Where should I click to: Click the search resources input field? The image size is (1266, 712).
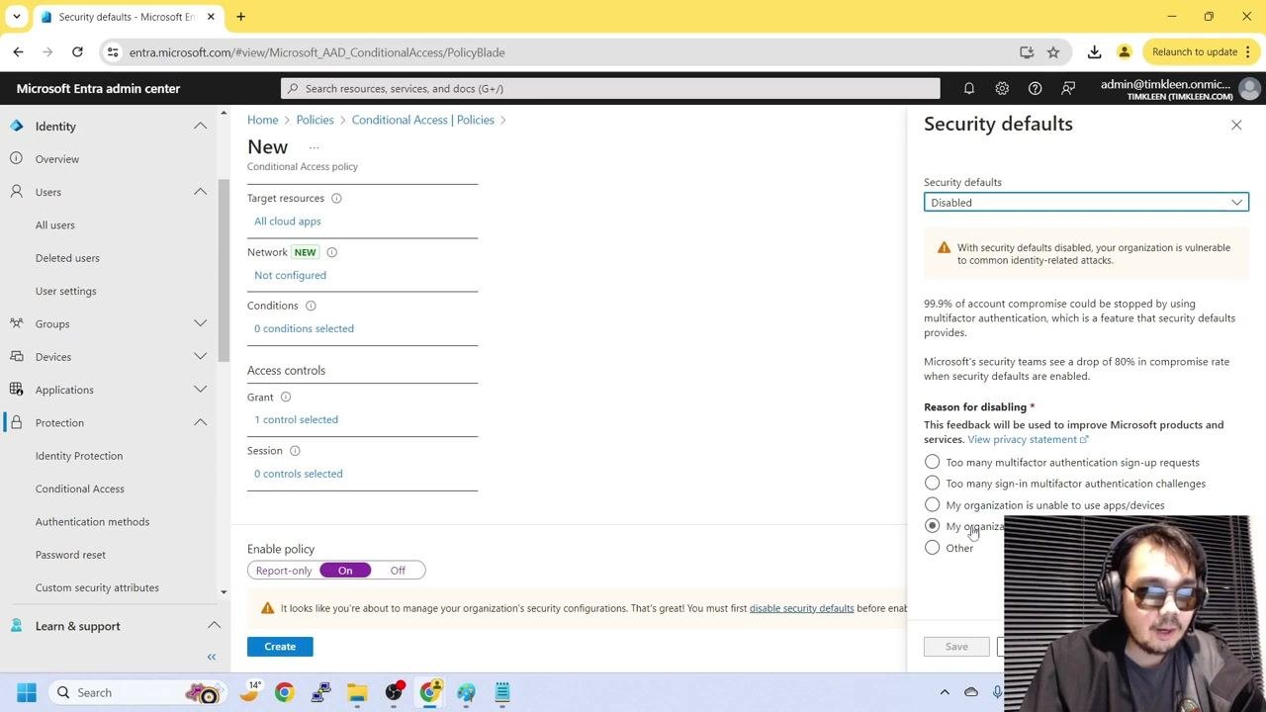click(610, 88)
